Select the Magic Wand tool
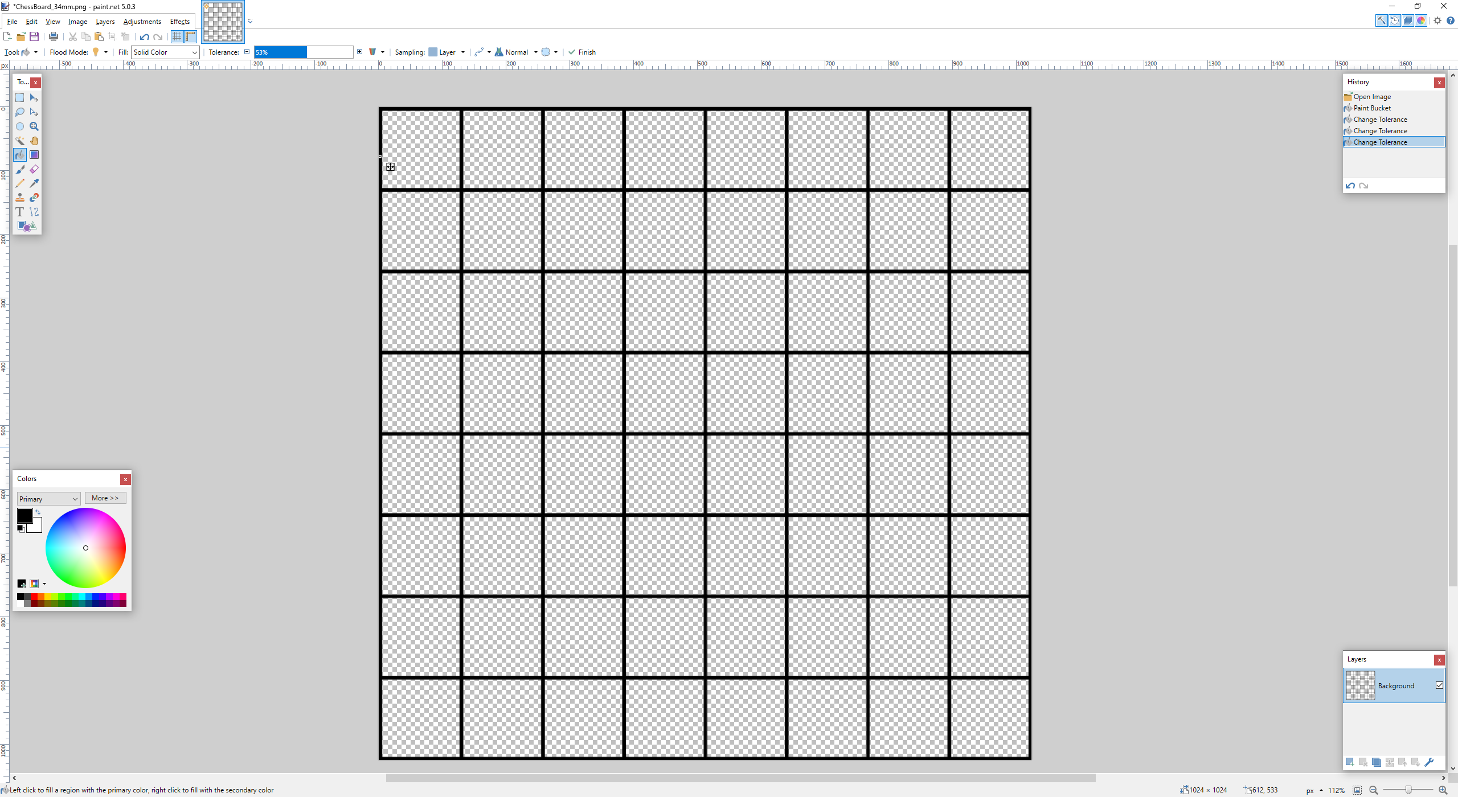1458x797 pixels. [19, 140]
